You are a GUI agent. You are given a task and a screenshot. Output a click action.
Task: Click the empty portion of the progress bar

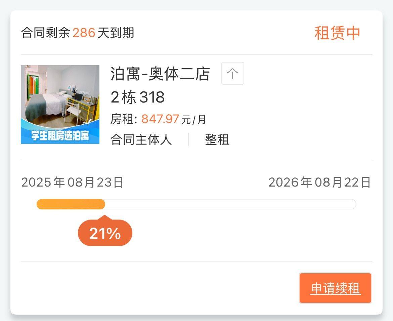pyautogui.click(x=230, y=204)
